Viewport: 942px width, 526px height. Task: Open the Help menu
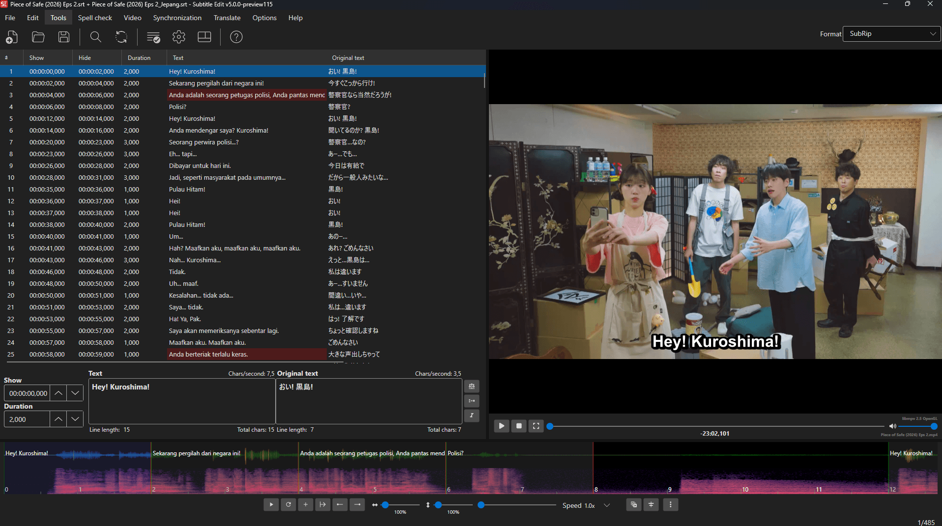295,18
